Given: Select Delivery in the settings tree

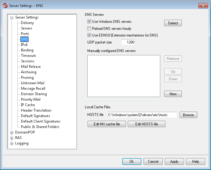Looking at the screenshot, I should 27,23.
